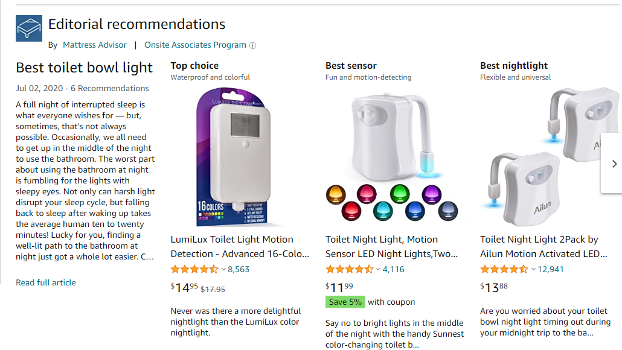Image resolution: width=622 pixels, height=350 pixels.
Task: Click the Mattress Advisor logo icon
Action: 29,28
